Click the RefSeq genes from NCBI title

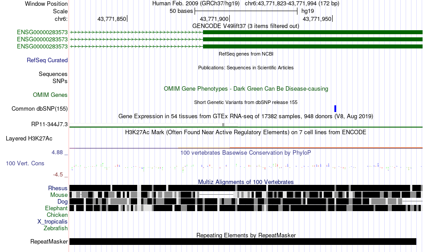pos(246,54)
